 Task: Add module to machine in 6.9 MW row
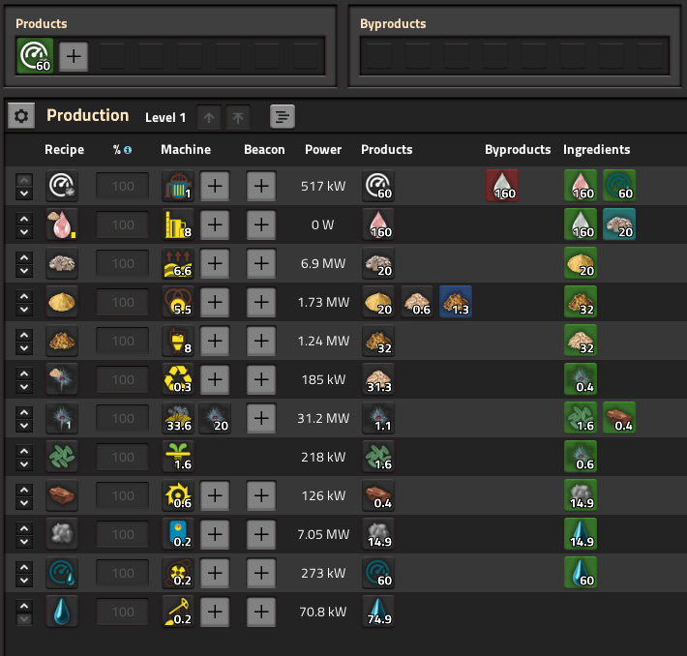215,263
